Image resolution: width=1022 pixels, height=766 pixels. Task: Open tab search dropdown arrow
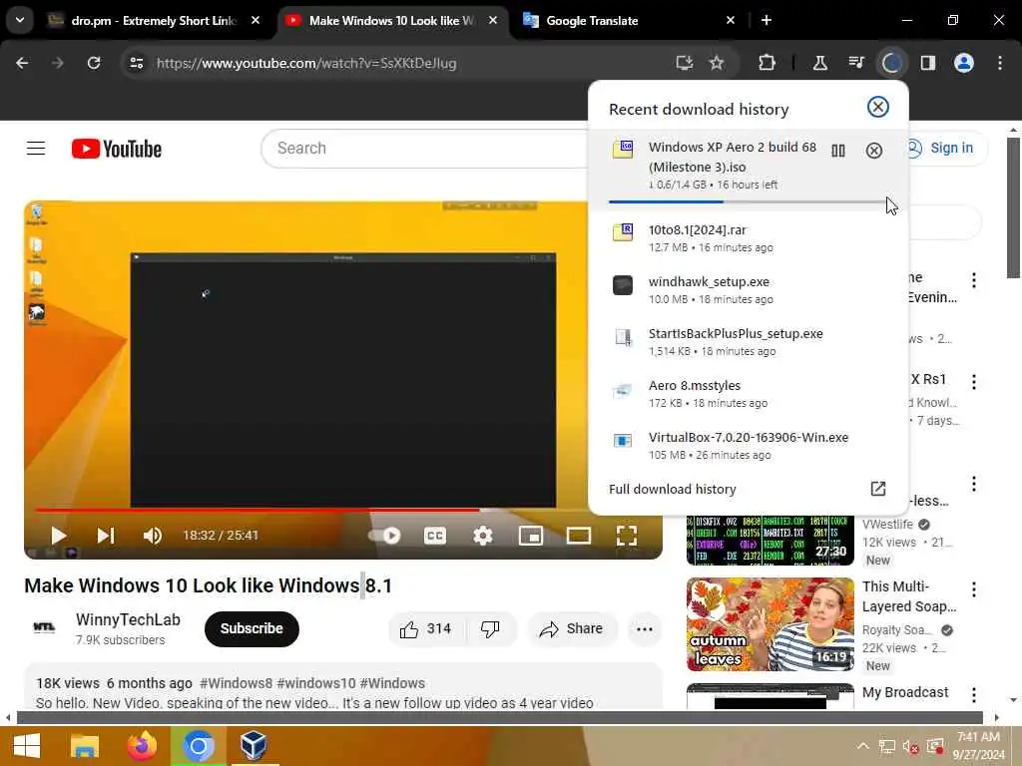tap(20, 20)
